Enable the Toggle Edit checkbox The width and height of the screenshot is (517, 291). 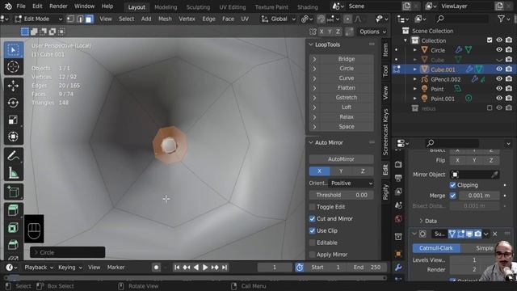312,207
